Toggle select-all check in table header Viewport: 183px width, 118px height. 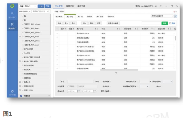57,29
